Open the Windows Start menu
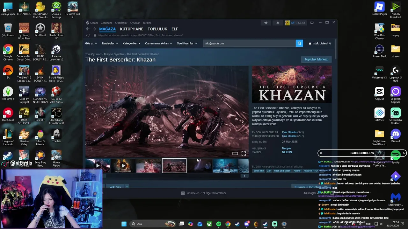The image size is (408, 229). tap(124, 224)
